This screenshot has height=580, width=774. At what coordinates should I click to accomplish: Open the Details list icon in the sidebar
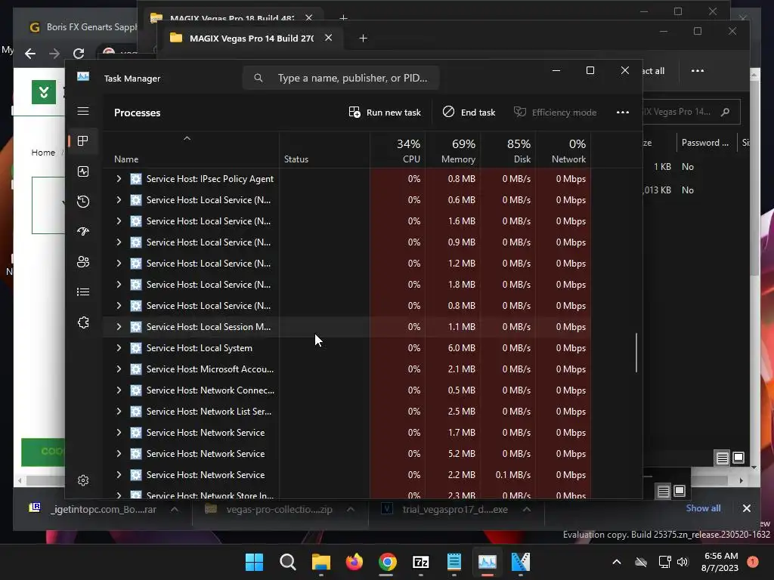coord(83,292)
